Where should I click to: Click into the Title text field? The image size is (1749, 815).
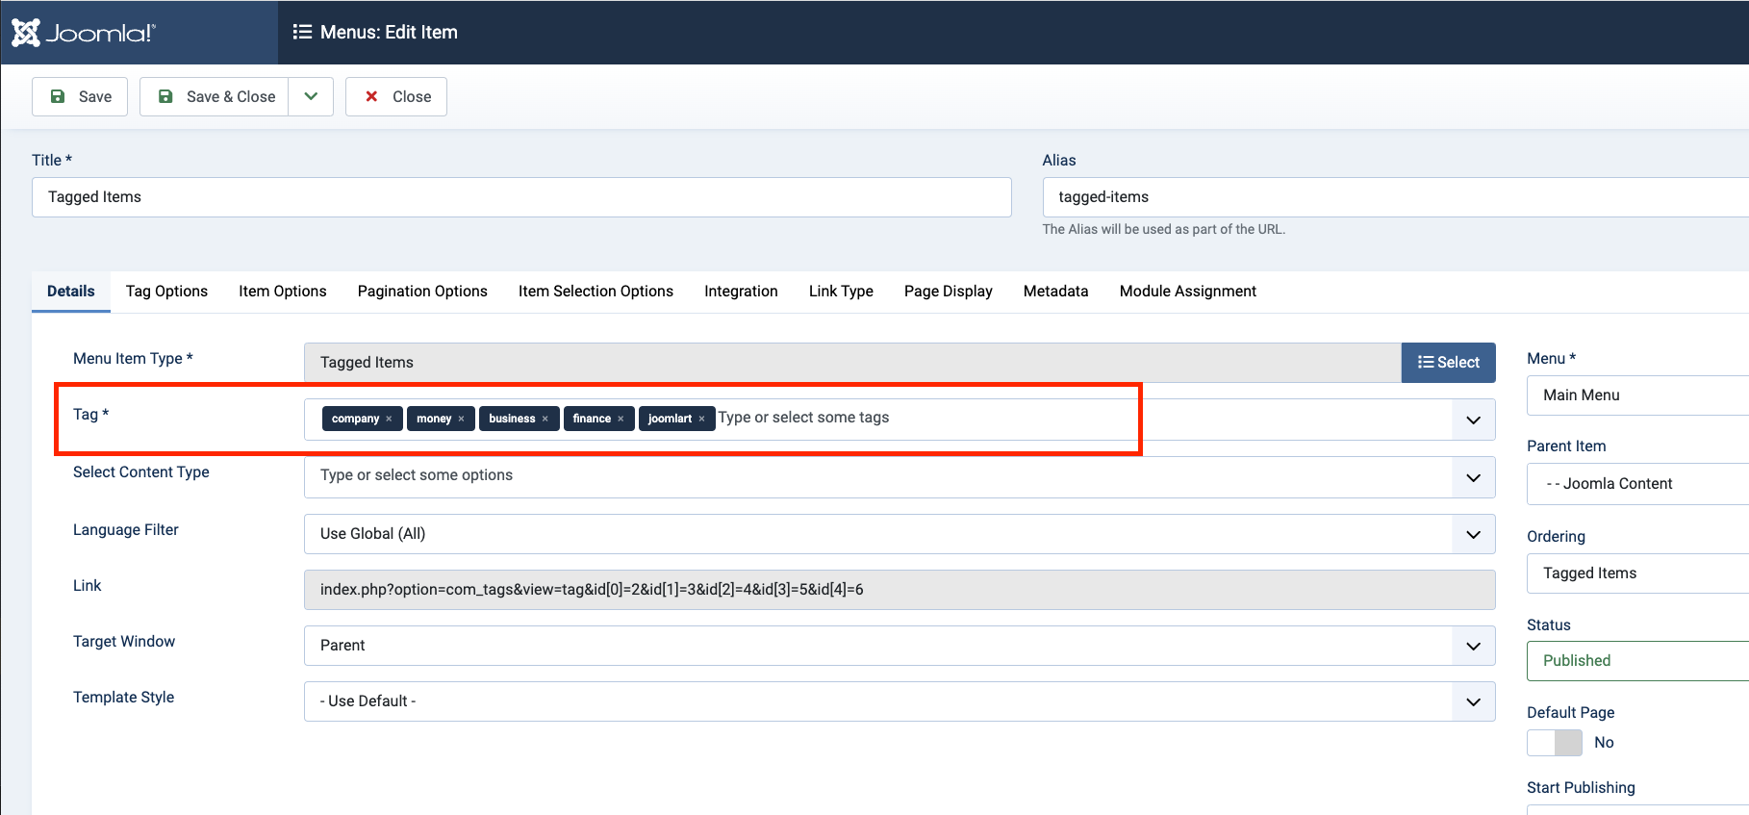click(x=520, y=197)
